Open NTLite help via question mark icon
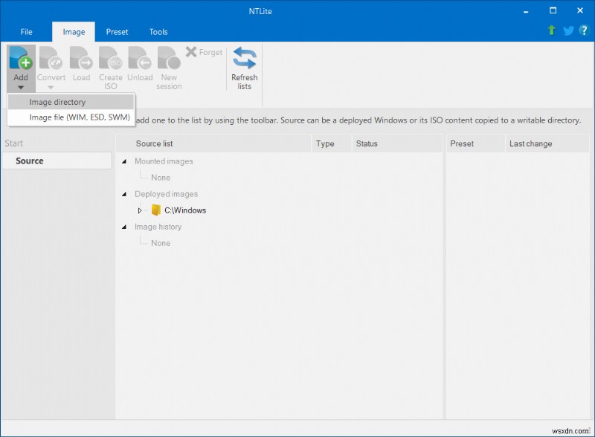Image resolution: width=595 pixels, height=437 pixels. [585, 30]
